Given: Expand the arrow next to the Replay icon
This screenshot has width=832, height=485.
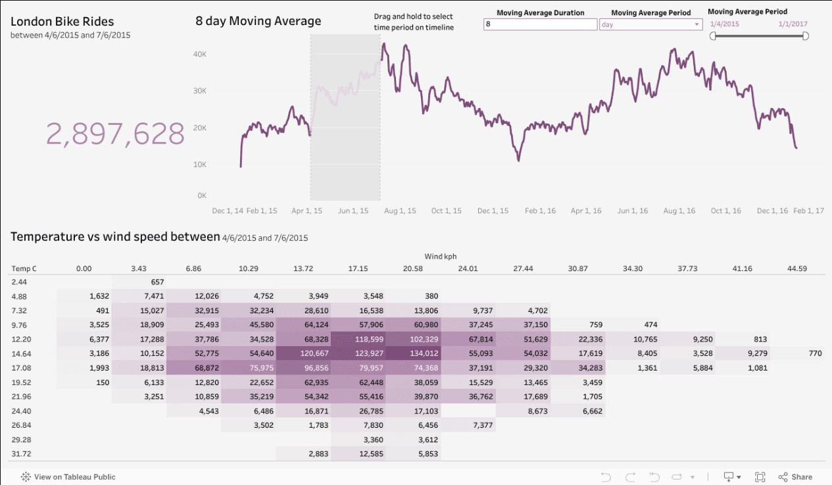Looking at the screenshot, I should [693, 476].
